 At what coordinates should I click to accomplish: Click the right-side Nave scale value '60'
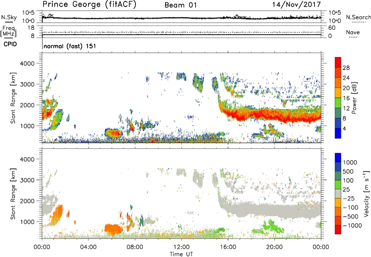(332, 28)
